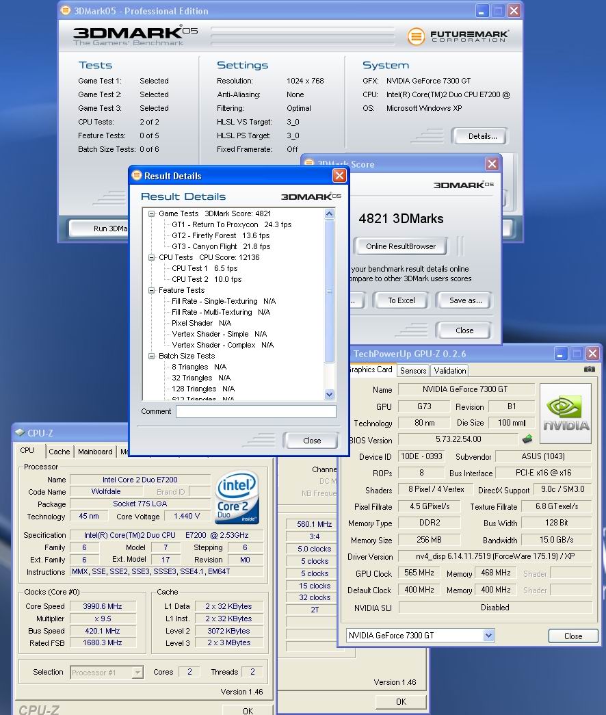Viewport: 606px width, 715px height.
Task: Select the 32 Triangles row
Action: 200,378
